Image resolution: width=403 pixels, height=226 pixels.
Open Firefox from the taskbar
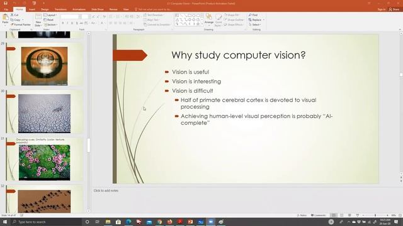[x=169, y=222]
